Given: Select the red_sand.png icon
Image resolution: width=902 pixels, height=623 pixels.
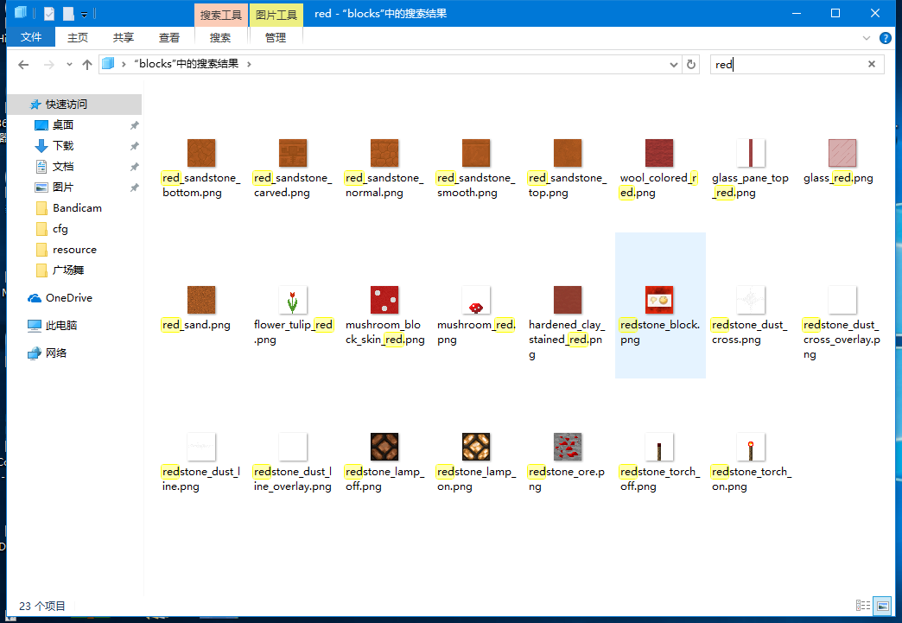Looking at the screenshot, I should [x=200, y=300].
